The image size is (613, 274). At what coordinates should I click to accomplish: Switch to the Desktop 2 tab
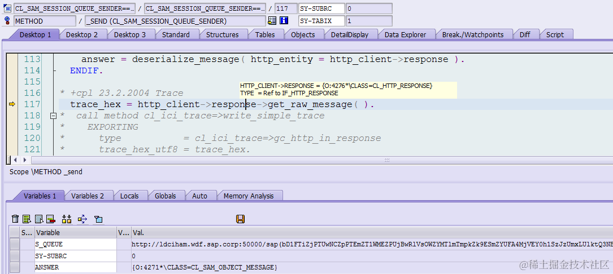pos(82,35)
